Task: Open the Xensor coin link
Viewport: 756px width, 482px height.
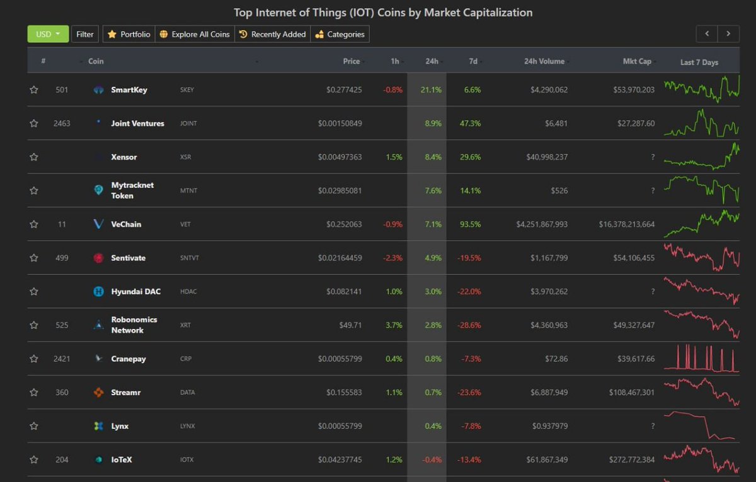Action: [x=124, y=157]
